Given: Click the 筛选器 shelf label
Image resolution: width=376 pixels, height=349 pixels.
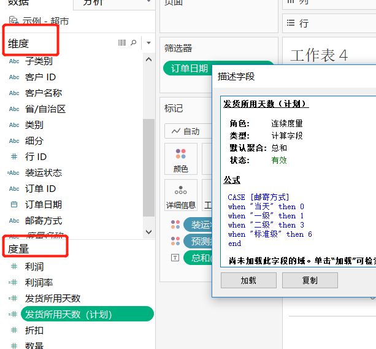Looking at the screenshot, I should coord(178,48).
